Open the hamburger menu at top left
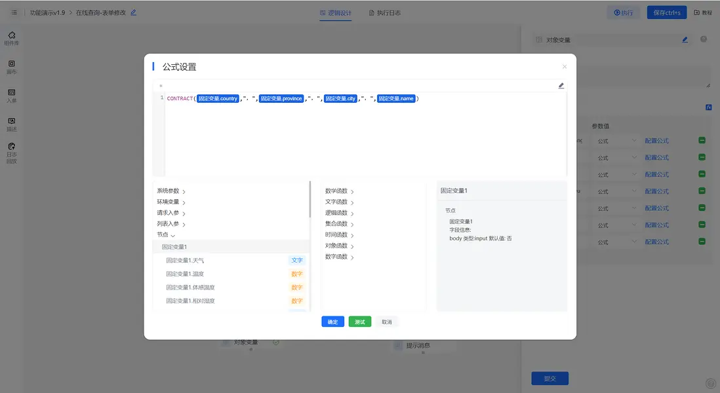Image resolution: width=720 pixels, height=393 pixels. pos(14,12)
